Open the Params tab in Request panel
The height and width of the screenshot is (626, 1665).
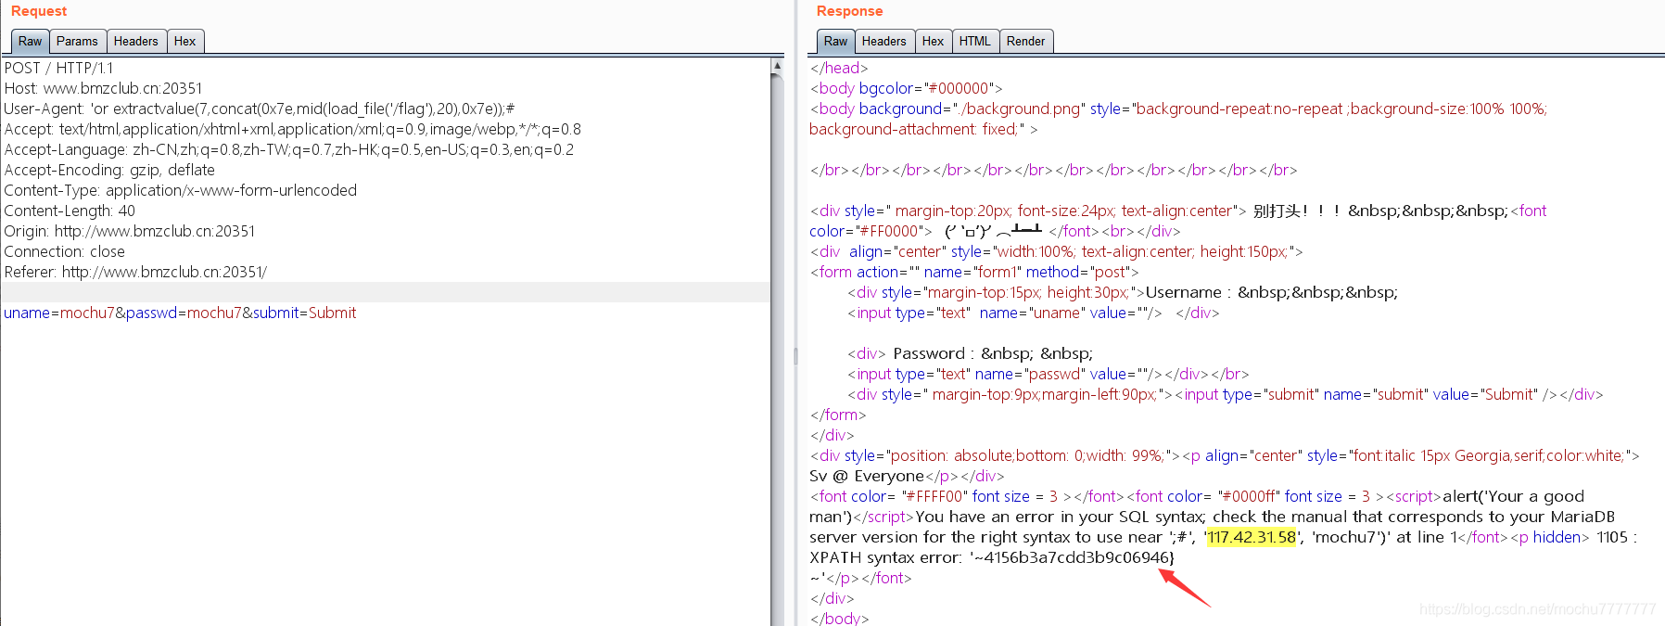pos(77,41)
